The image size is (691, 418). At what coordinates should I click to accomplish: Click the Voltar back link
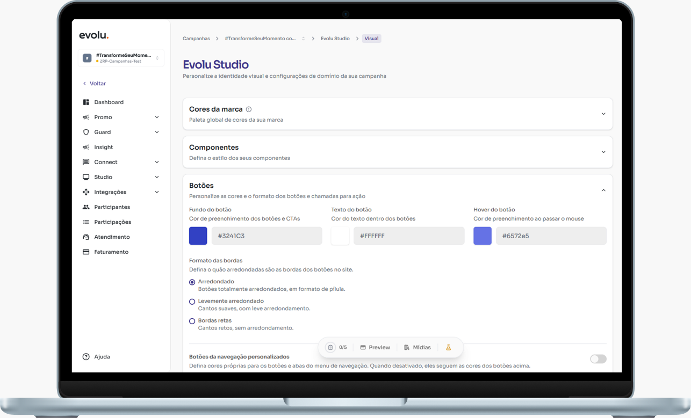click(94, 84)
